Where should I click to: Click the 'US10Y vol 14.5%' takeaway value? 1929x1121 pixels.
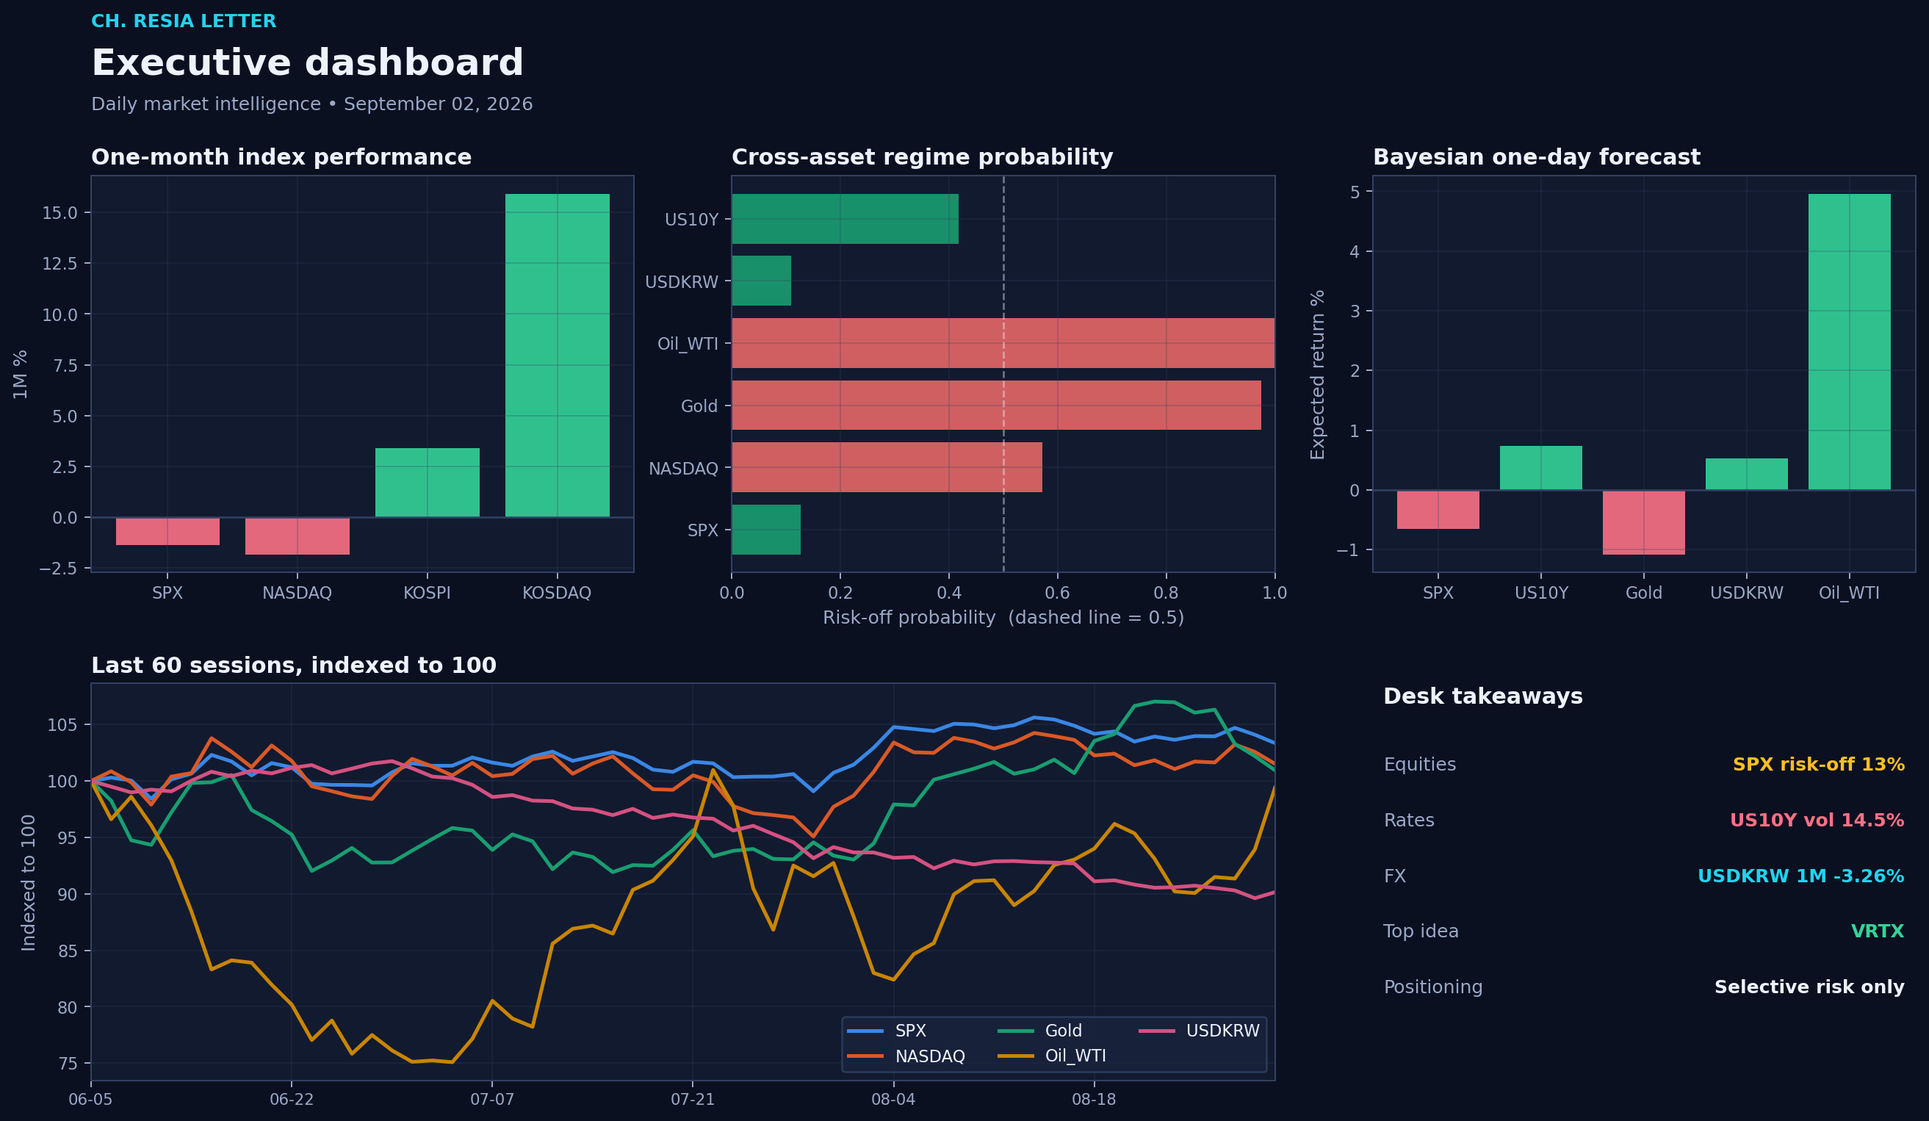point(1817,820)
